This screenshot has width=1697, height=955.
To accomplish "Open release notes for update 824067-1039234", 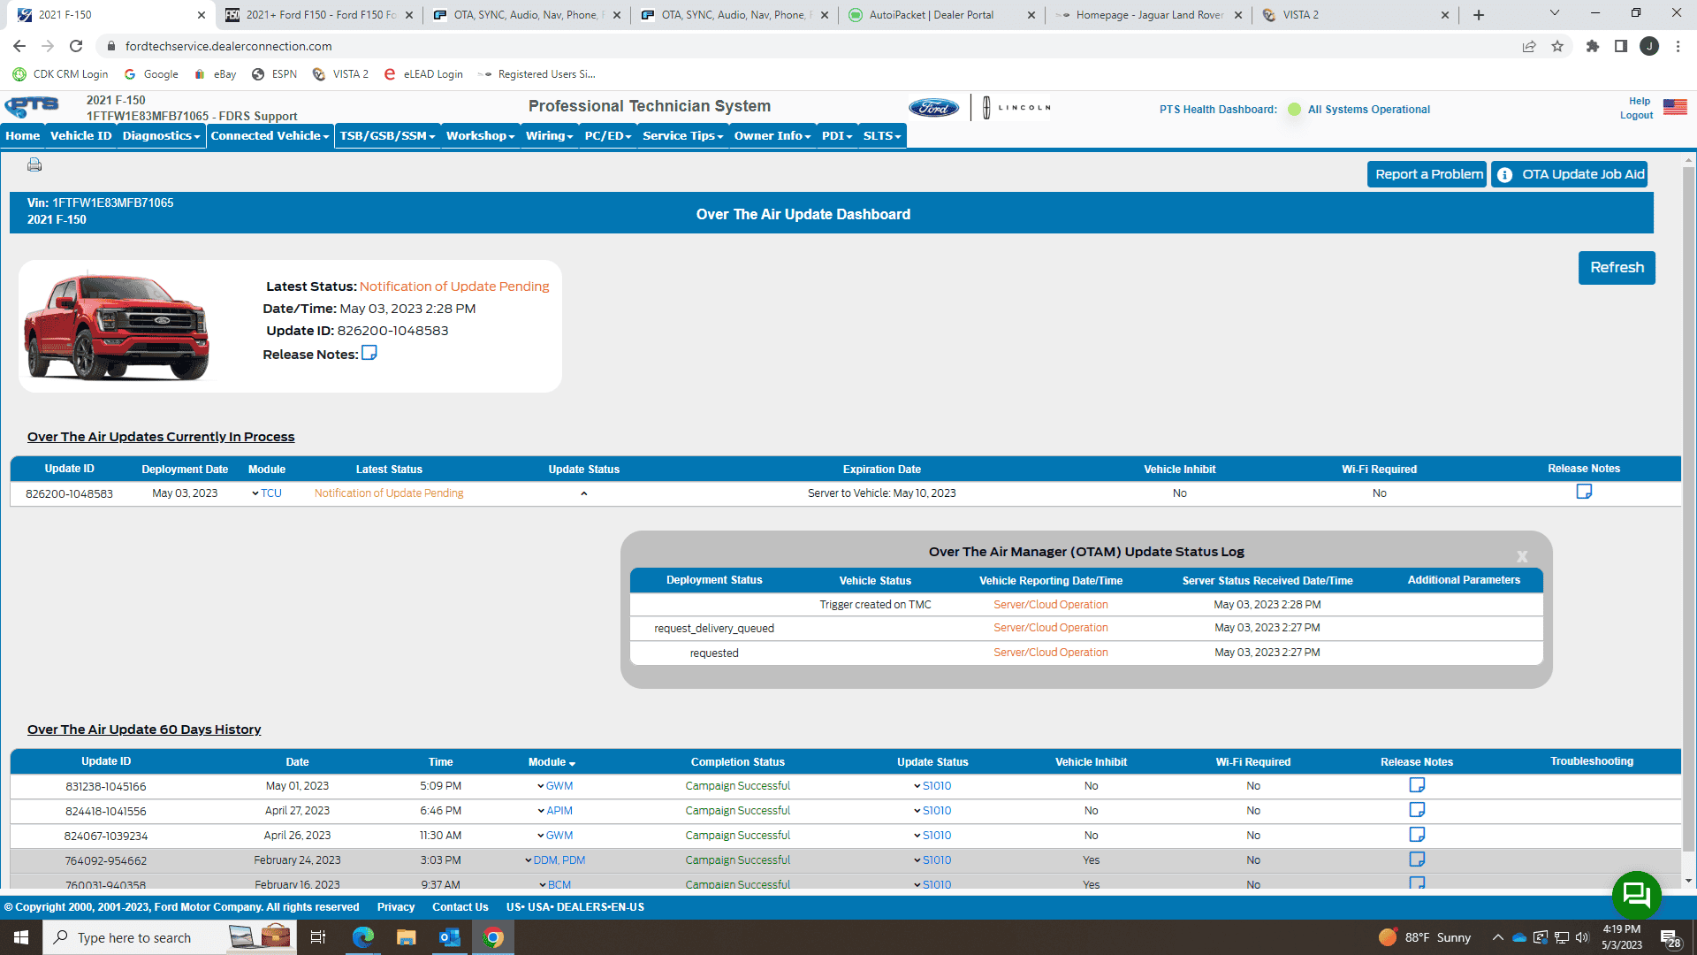I will pyautogui.click(x=1417, y=835).
